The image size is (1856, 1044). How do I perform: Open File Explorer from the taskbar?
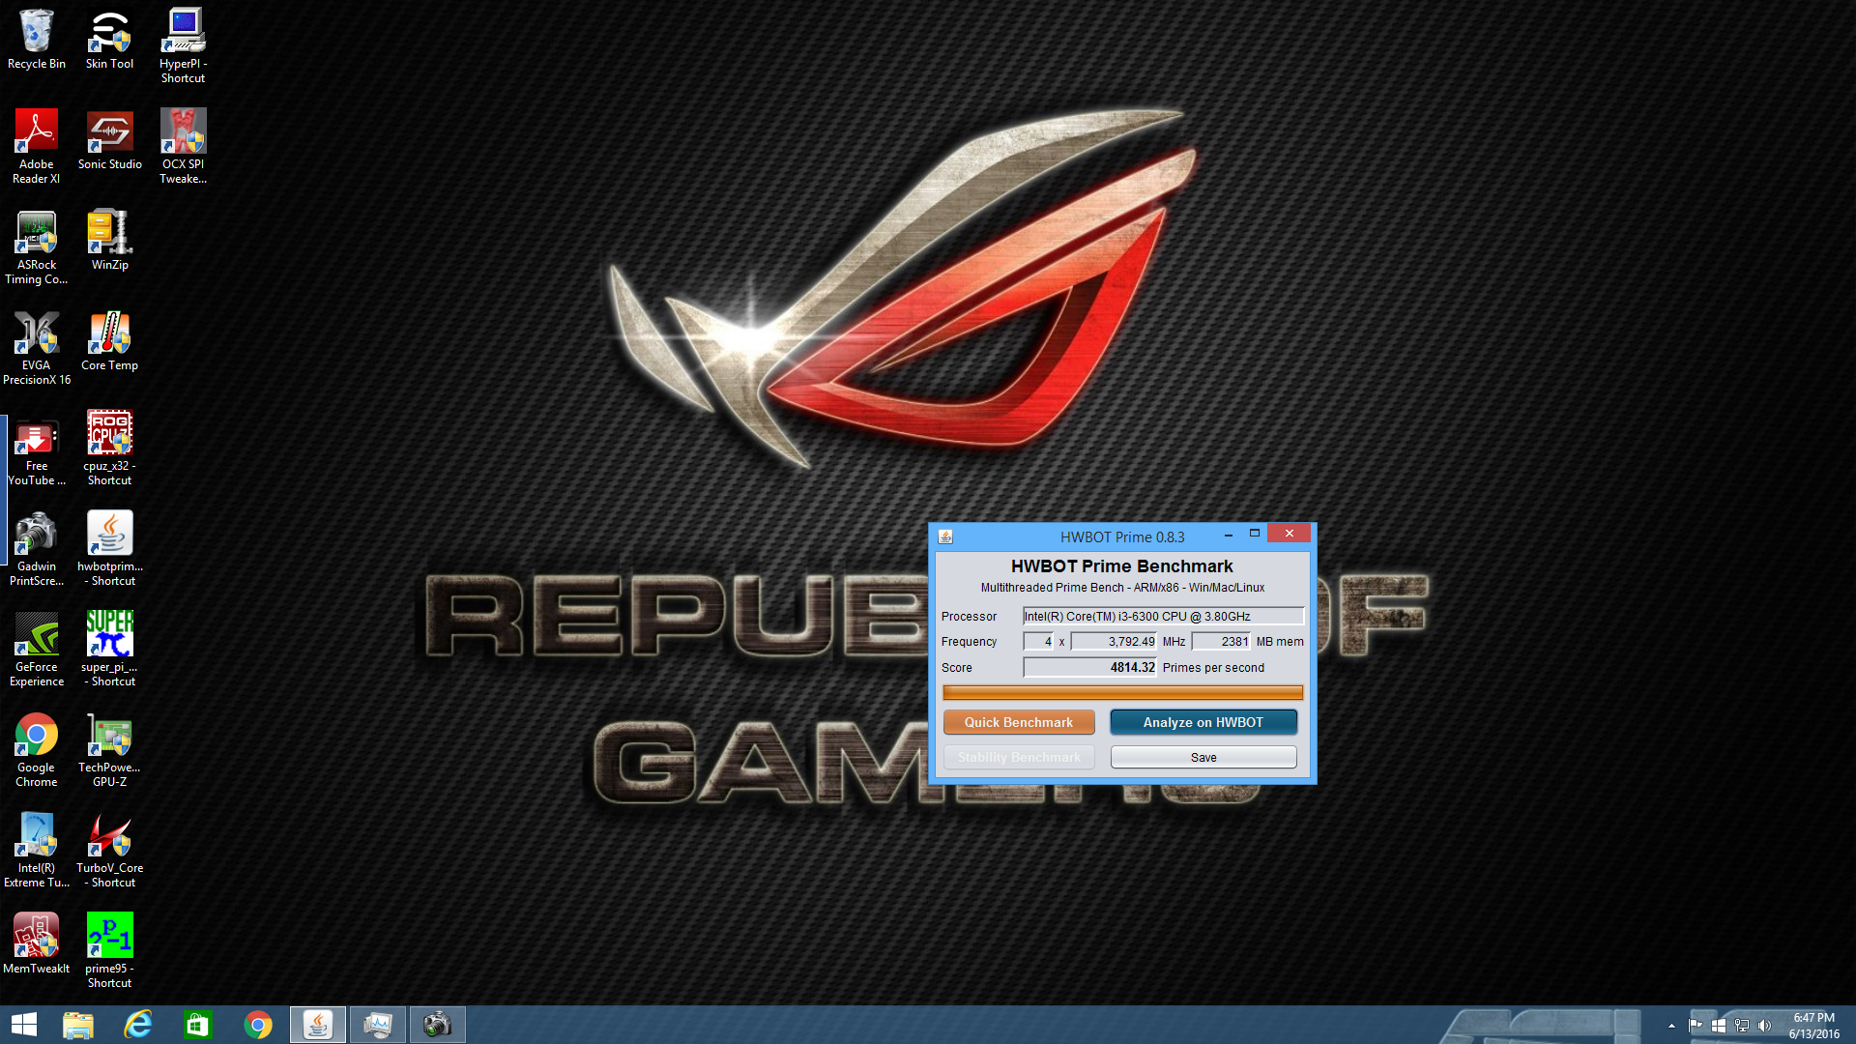pyautogui.click(x=78, y=1025)
